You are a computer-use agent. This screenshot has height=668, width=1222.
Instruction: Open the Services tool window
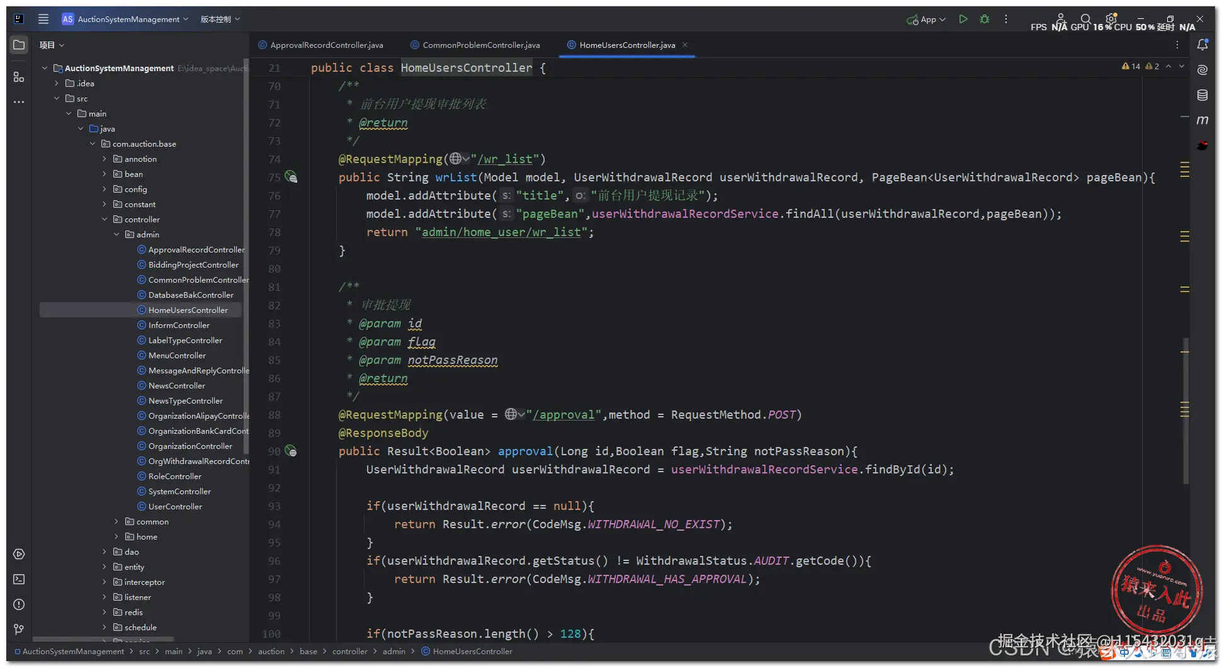point(19,554)
